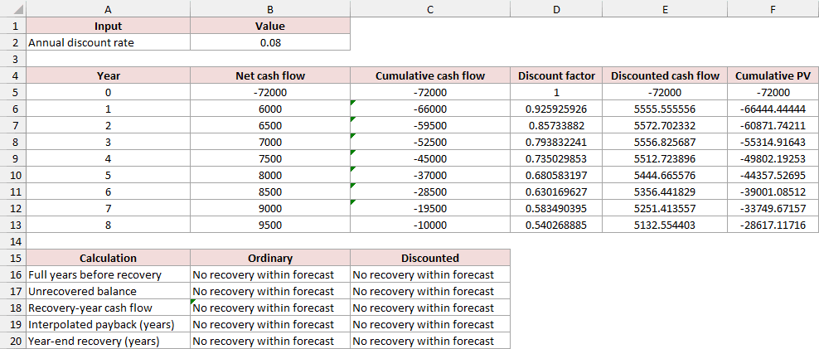The width and height of the screenshot is (819, 349).
Task: Select cumulative PV -55314.91643
Action: click(x=773, y=143)
